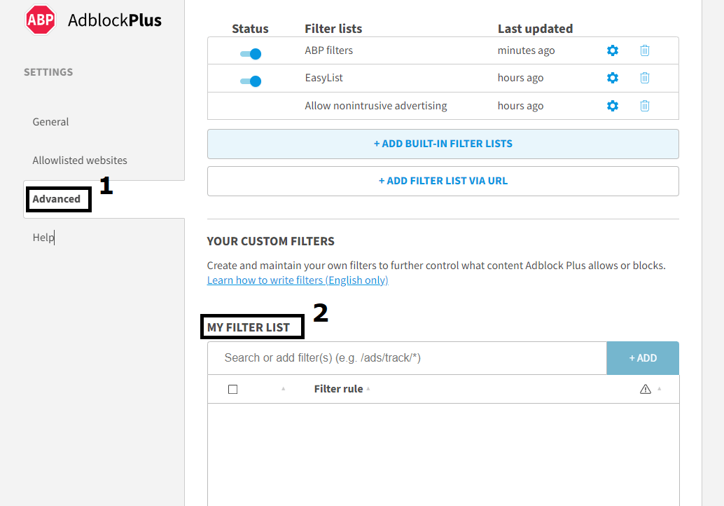Delete EasyList using trash icon
This screenshot has width=724, height=506.
tap(645, 78)
